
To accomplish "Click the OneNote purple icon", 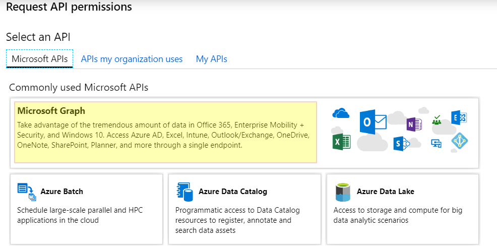I will pyautogui.click(x=414, y=125).
